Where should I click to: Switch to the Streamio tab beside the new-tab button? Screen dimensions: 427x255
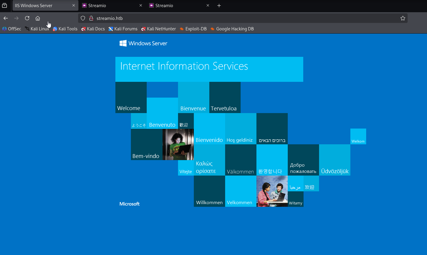(179, 5)
